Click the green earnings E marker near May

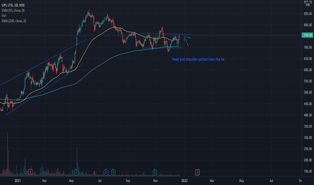(x=76, y=172)
